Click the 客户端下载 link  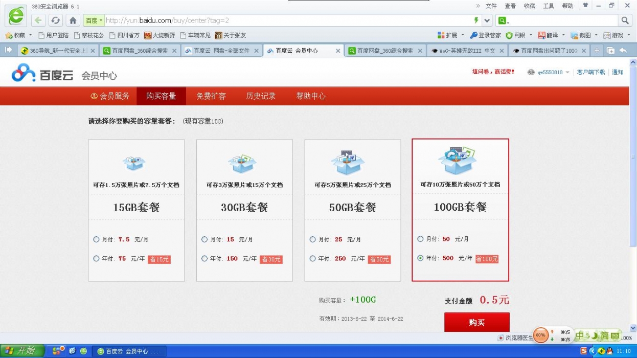pos(590,72)
